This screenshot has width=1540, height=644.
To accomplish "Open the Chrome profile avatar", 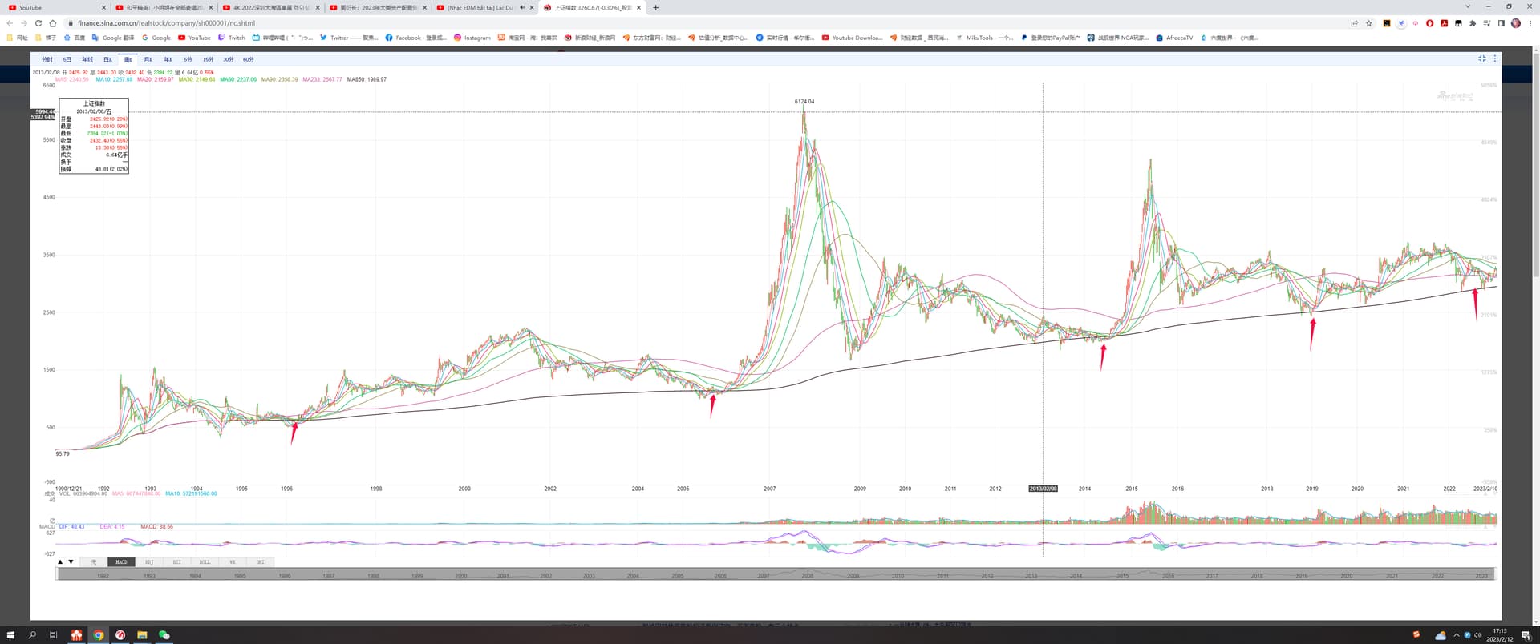I will coord(1516,23).
